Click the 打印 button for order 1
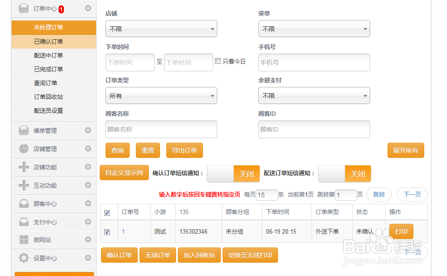 coord(401,231)
